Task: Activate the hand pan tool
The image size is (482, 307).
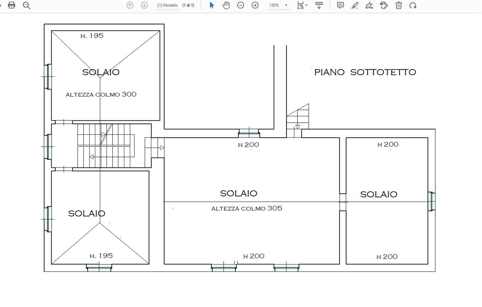Action: [226, 5]
